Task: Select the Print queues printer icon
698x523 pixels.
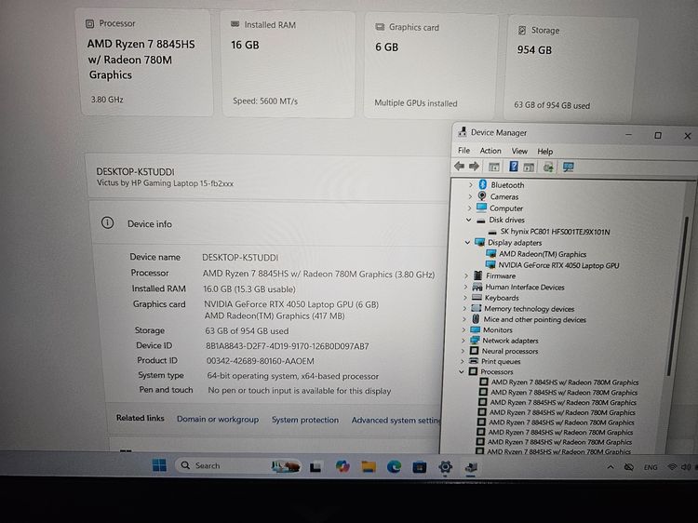Action: (474, 361)
